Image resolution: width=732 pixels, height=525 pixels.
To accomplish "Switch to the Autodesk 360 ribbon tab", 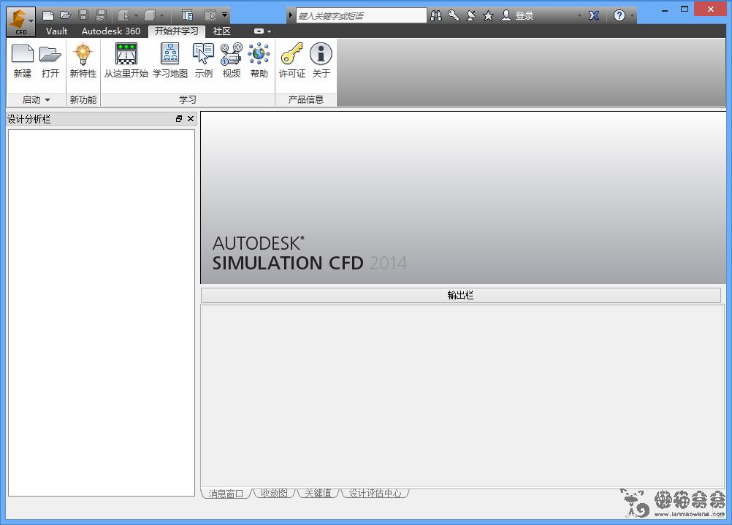I will pyautogui.click(x=110, y=31).
